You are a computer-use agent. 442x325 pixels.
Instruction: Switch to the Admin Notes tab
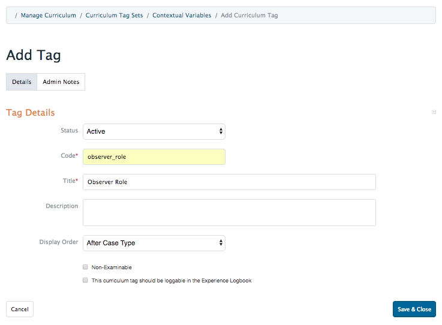(x=61, y=82)
